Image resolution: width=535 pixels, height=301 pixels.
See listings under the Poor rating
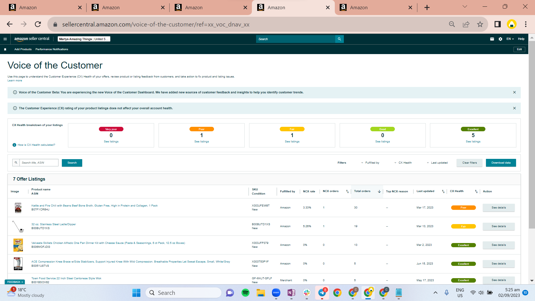tap(201, 142)
